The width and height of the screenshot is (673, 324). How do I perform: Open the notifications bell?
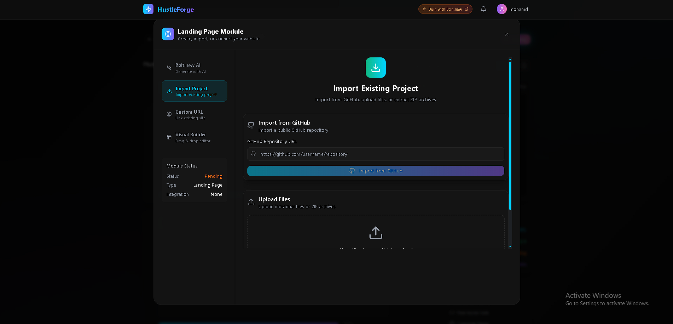[483, 9]
